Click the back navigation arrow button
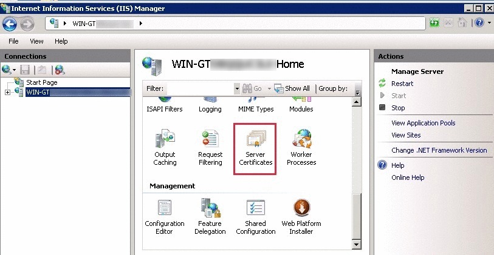This screenshot has height=255, width=494. click(x=10, y=24)
